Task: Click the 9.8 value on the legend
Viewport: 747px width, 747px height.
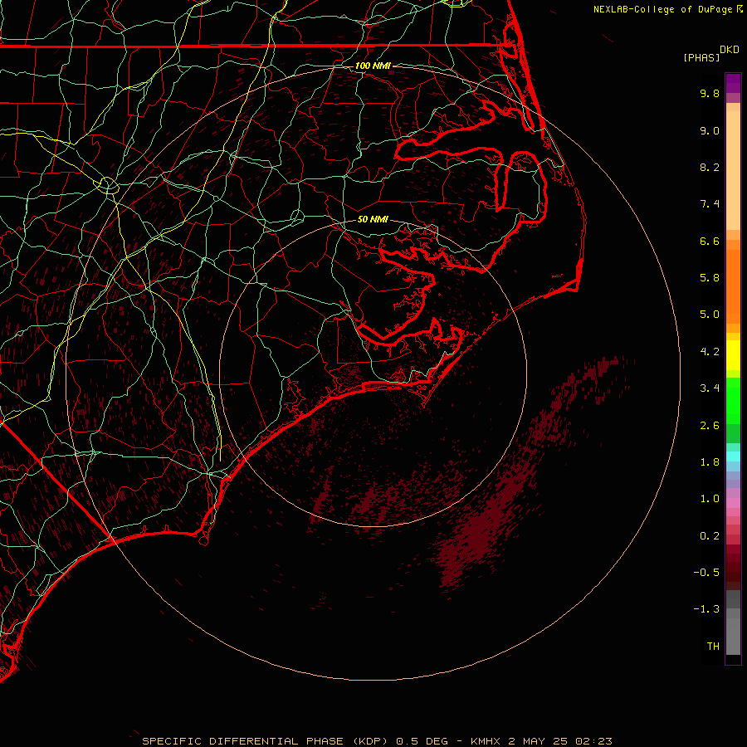Action: [710, 93]
